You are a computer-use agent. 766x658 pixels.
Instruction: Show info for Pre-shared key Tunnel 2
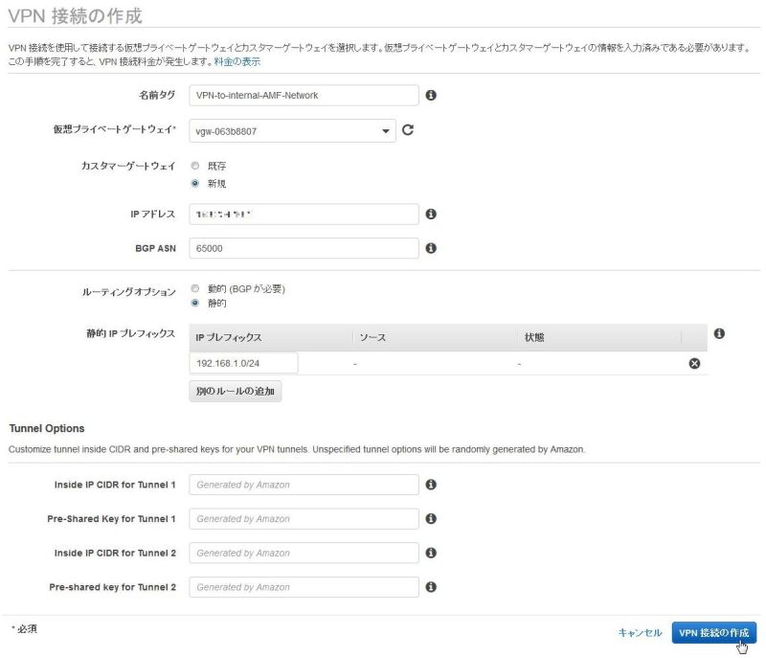[x=431, y=587]
